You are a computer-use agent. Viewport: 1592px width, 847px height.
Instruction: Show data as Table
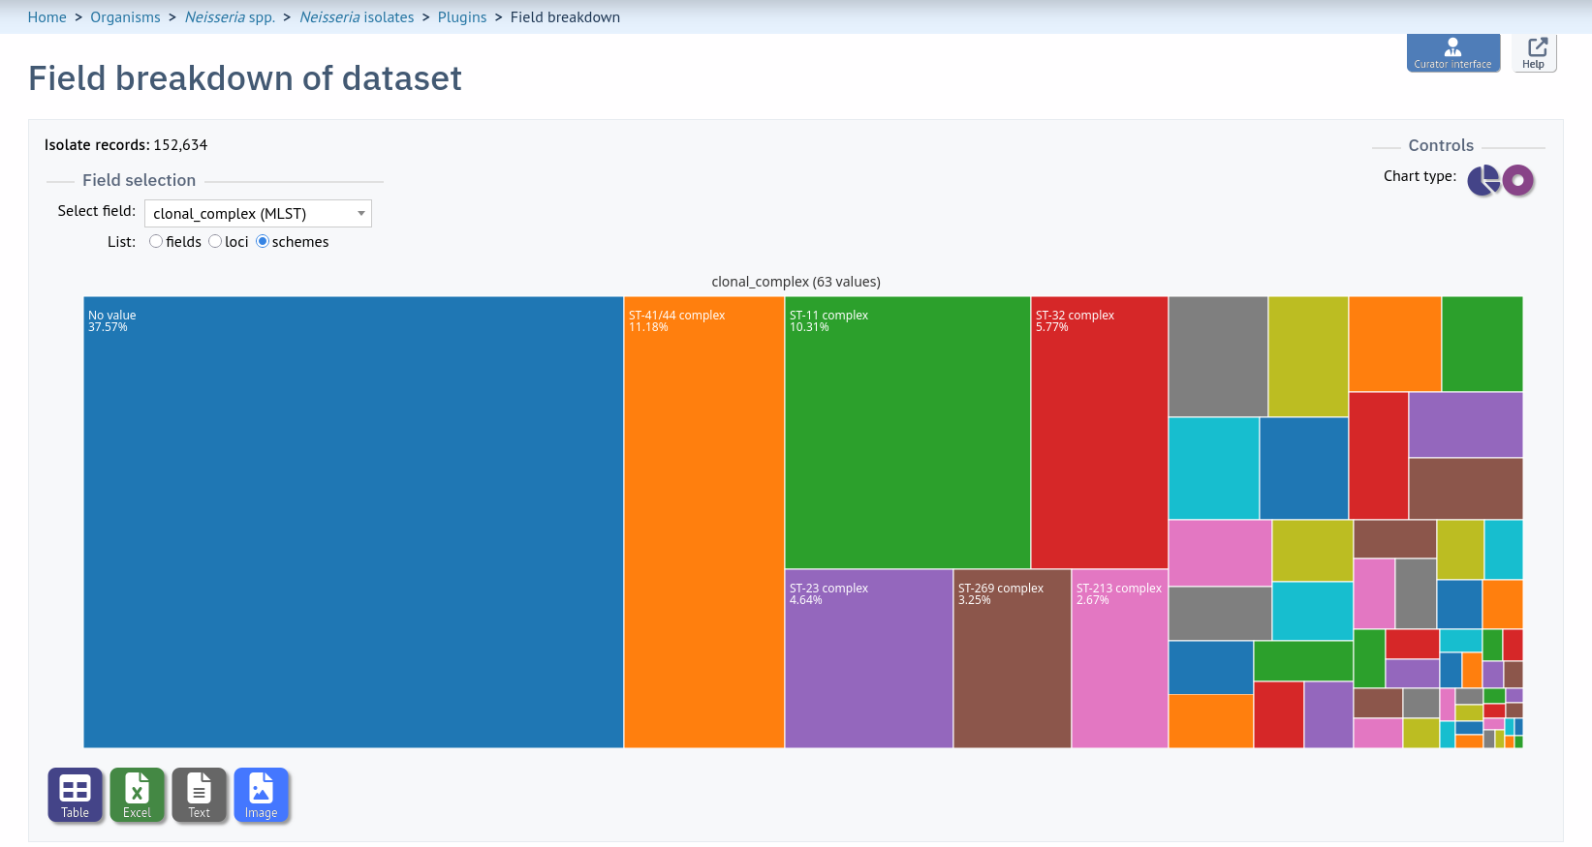pos(75,795)
